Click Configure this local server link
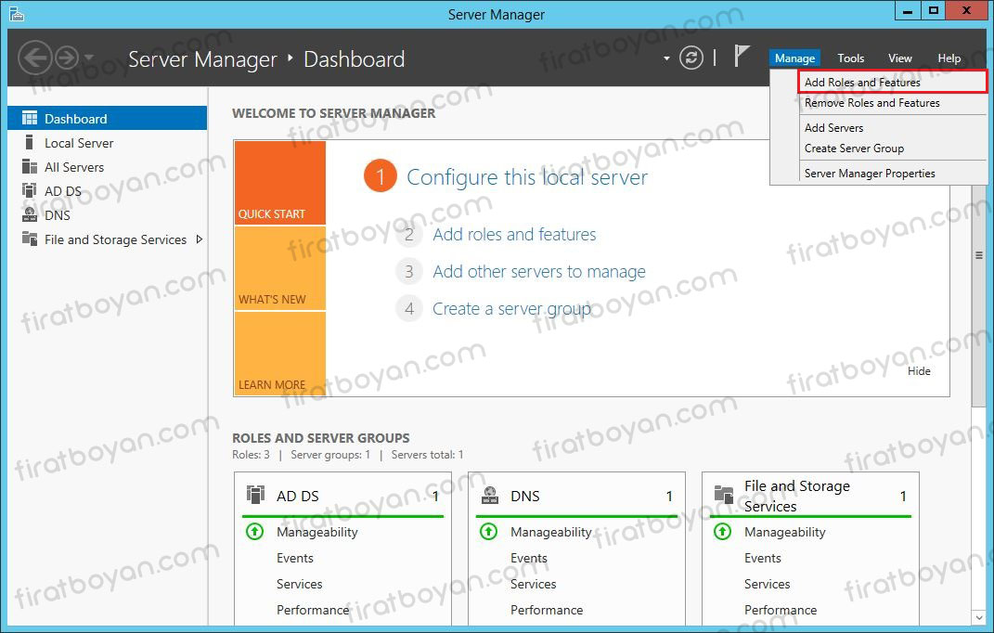 (x=527, y=177)
